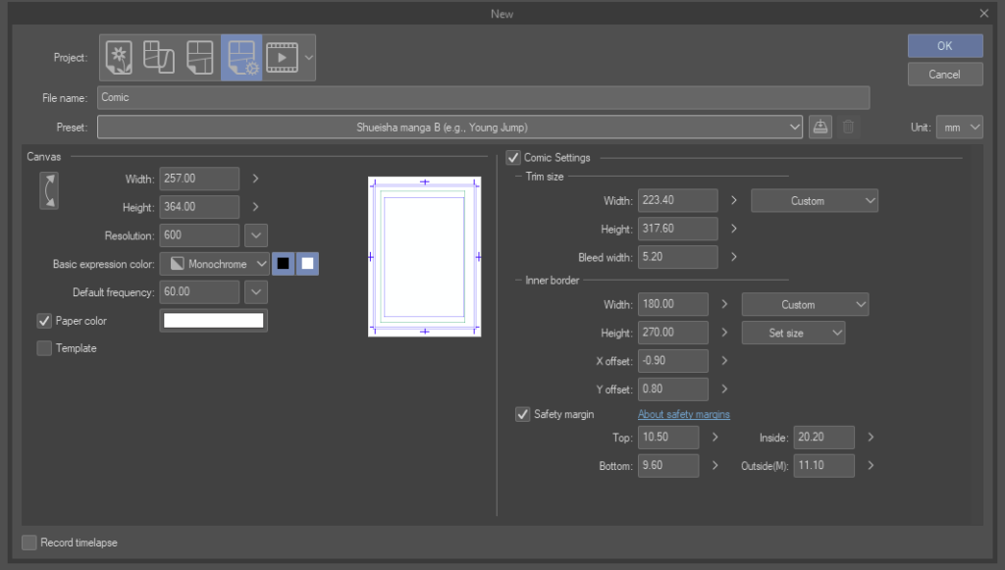Open slider arrow beside X offset
The width and height of the screenshot is (1005, 570).
724,361
